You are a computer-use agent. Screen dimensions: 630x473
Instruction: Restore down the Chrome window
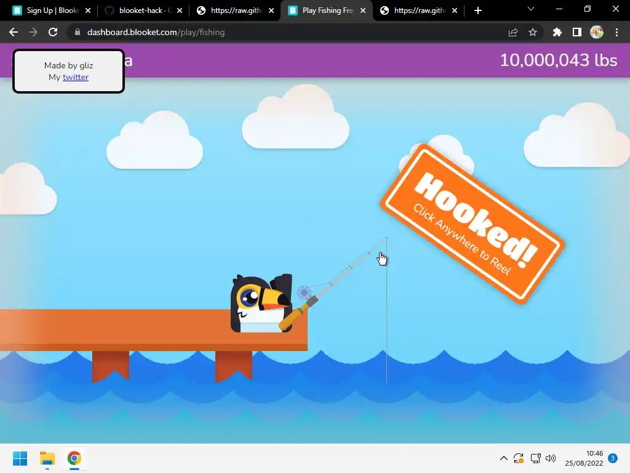pyautogui.click(x=588, y=9)
